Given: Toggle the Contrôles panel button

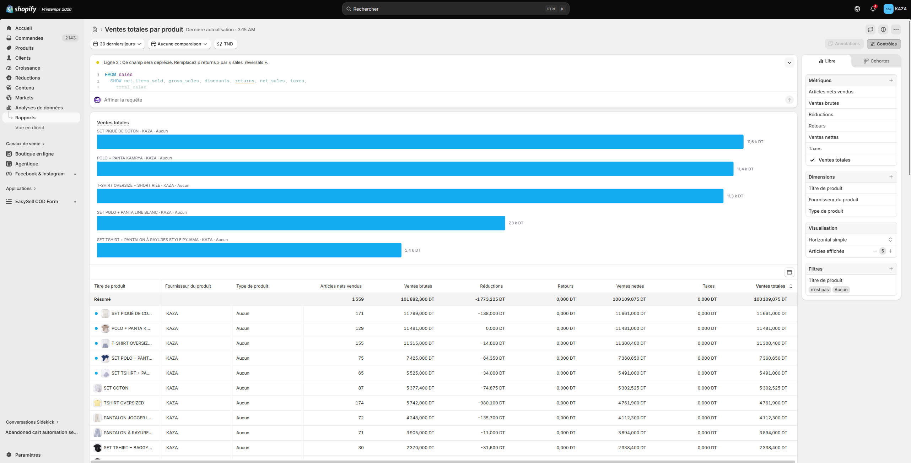Looking at the screenshot, I should point(884,44).
